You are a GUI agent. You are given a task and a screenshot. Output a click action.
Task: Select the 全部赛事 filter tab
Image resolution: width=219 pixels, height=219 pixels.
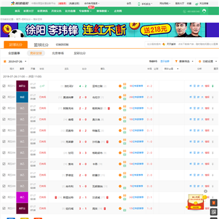click(x=14, y=54)
